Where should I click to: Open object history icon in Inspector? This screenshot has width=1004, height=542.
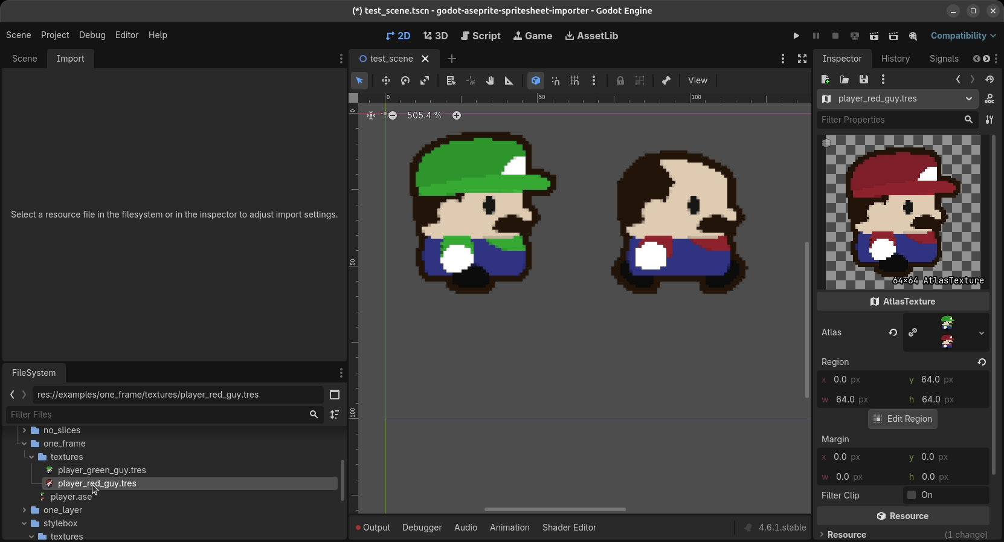tap(990, 79)
